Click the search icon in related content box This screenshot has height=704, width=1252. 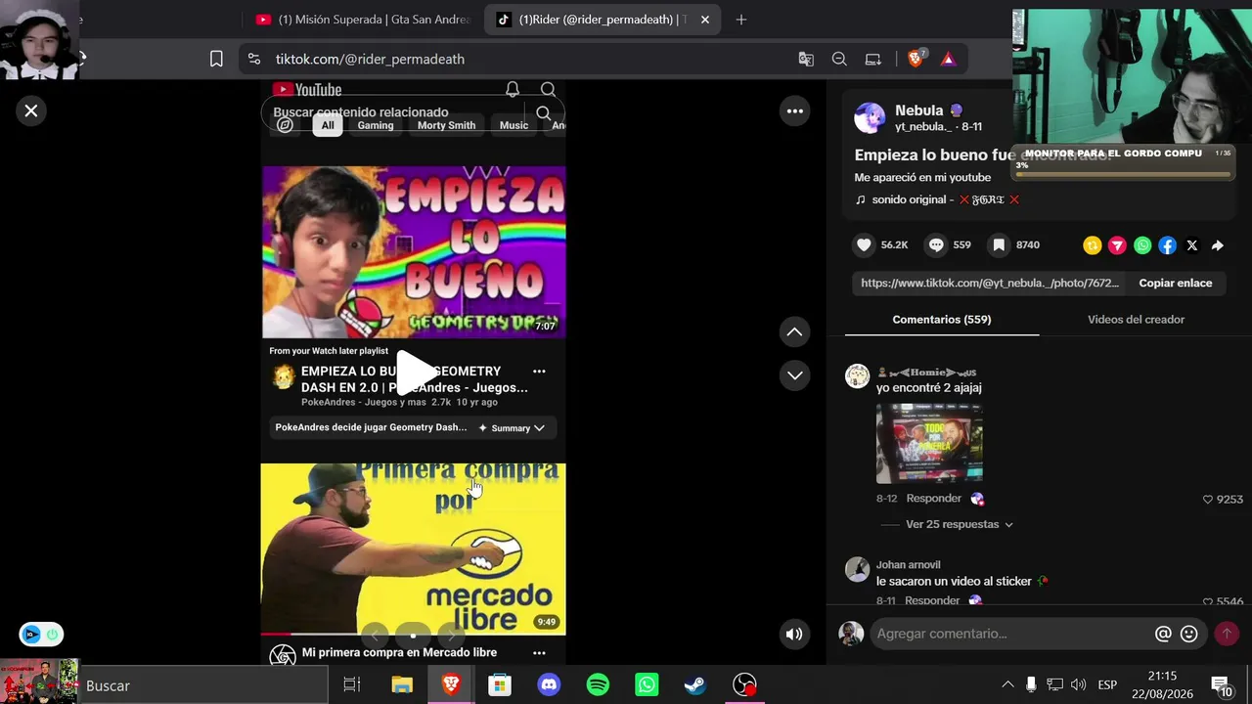click(x=544, y=112)
